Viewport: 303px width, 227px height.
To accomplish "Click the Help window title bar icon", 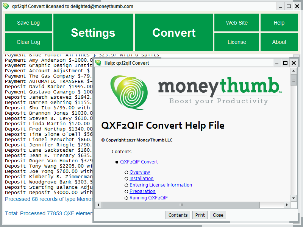I will pyautogui.click(x=98, y=63).
